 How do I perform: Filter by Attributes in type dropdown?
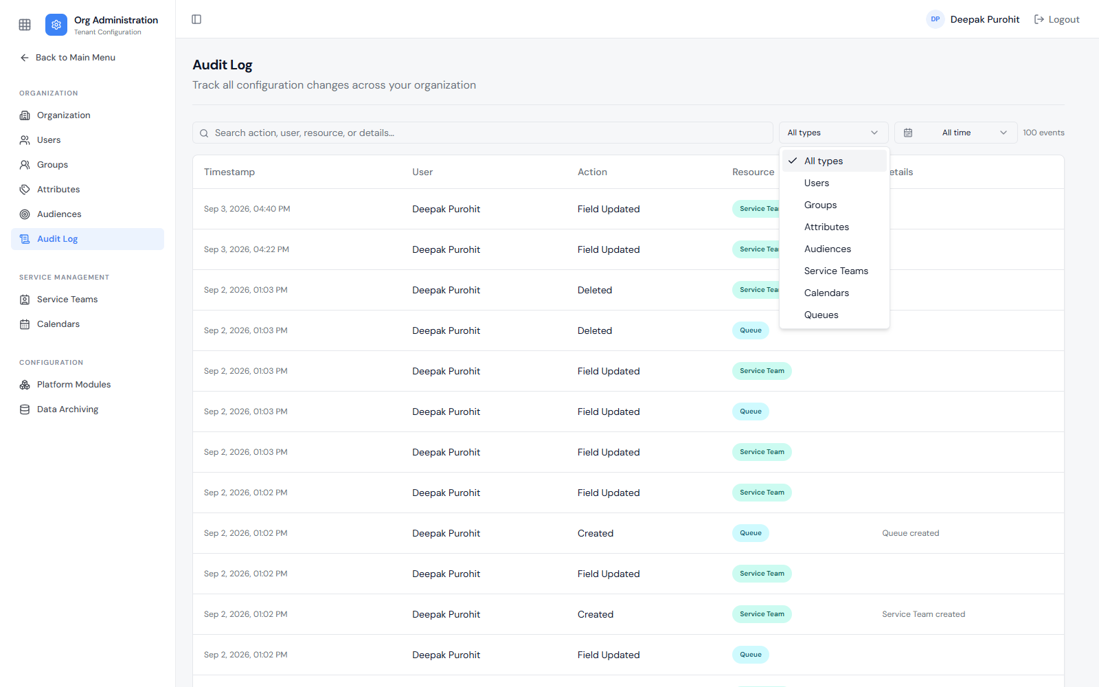click(835, 227)
